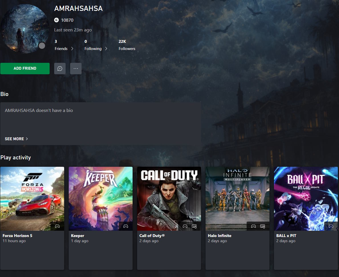Click the offline status indicator dot
The height and width of the screenshot is (277, 339).
(42, 46)
